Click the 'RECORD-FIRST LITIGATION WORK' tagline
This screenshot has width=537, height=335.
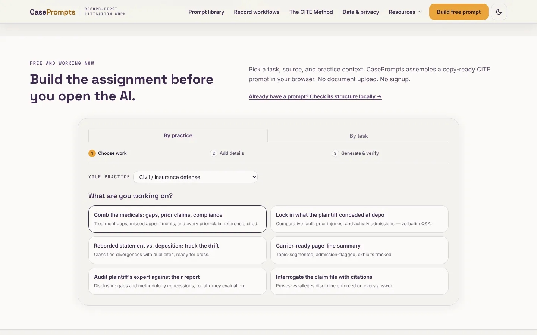click(x=105, y=12)
